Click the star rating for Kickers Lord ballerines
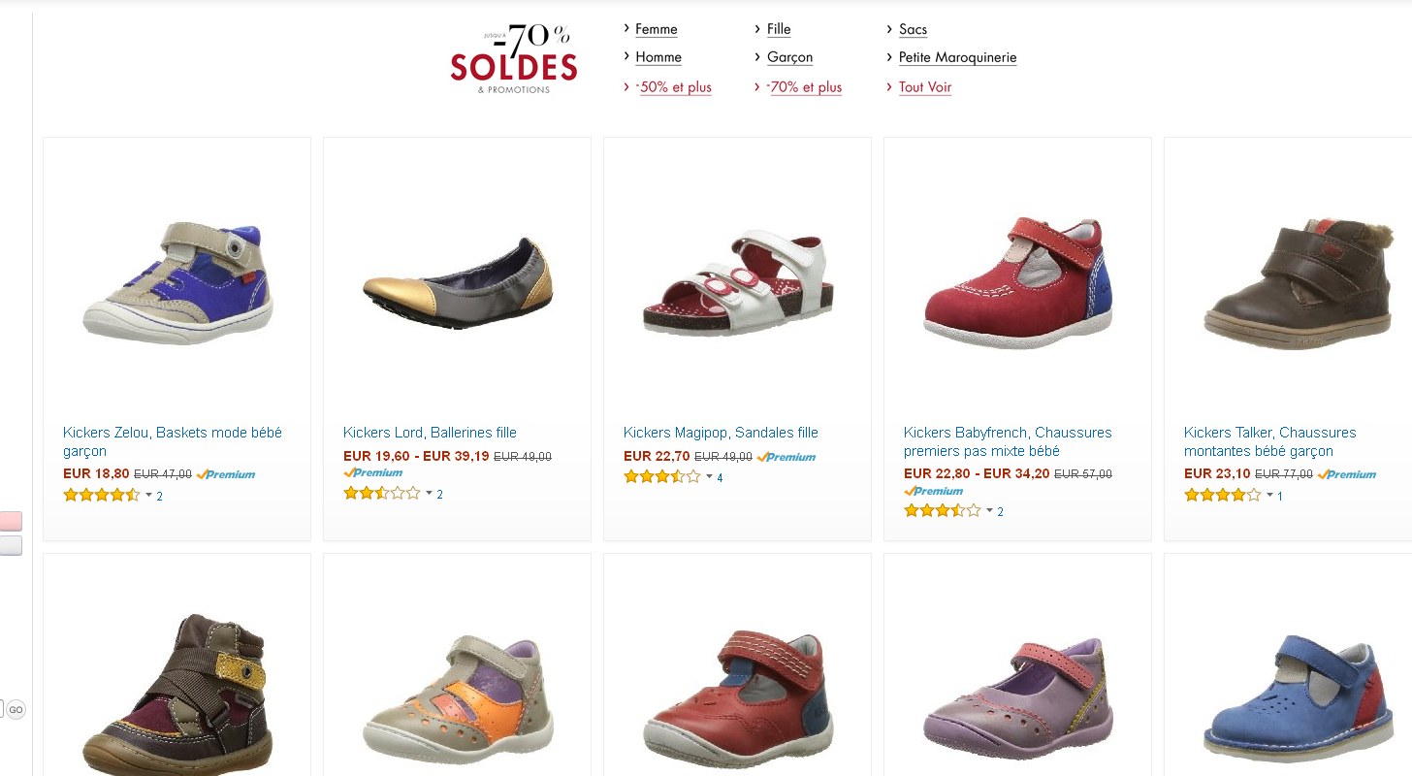This screenshot has height=776, width=1412. click(x=381, y=494)
